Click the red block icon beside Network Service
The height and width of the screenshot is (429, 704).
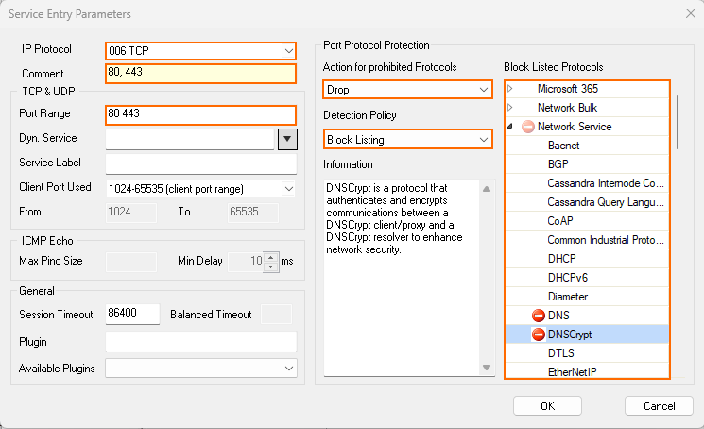pos(527,126)
